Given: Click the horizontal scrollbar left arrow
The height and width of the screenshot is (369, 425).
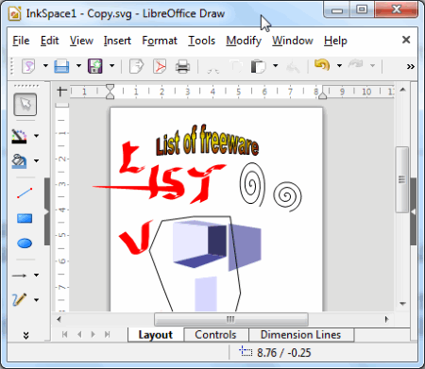Looking at the screenshot, I should coord(59,319).
